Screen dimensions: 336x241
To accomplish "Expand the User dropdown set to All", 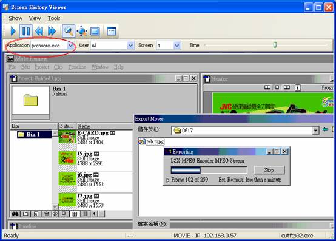I will point(130,46).
